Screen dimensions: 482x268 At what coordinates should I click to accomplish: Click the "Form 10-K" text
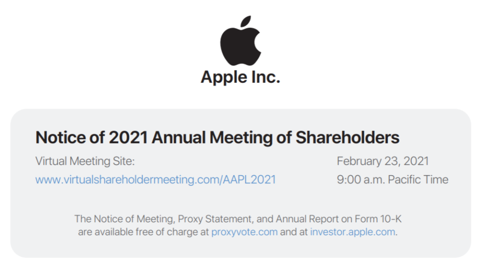pos(378,219)
